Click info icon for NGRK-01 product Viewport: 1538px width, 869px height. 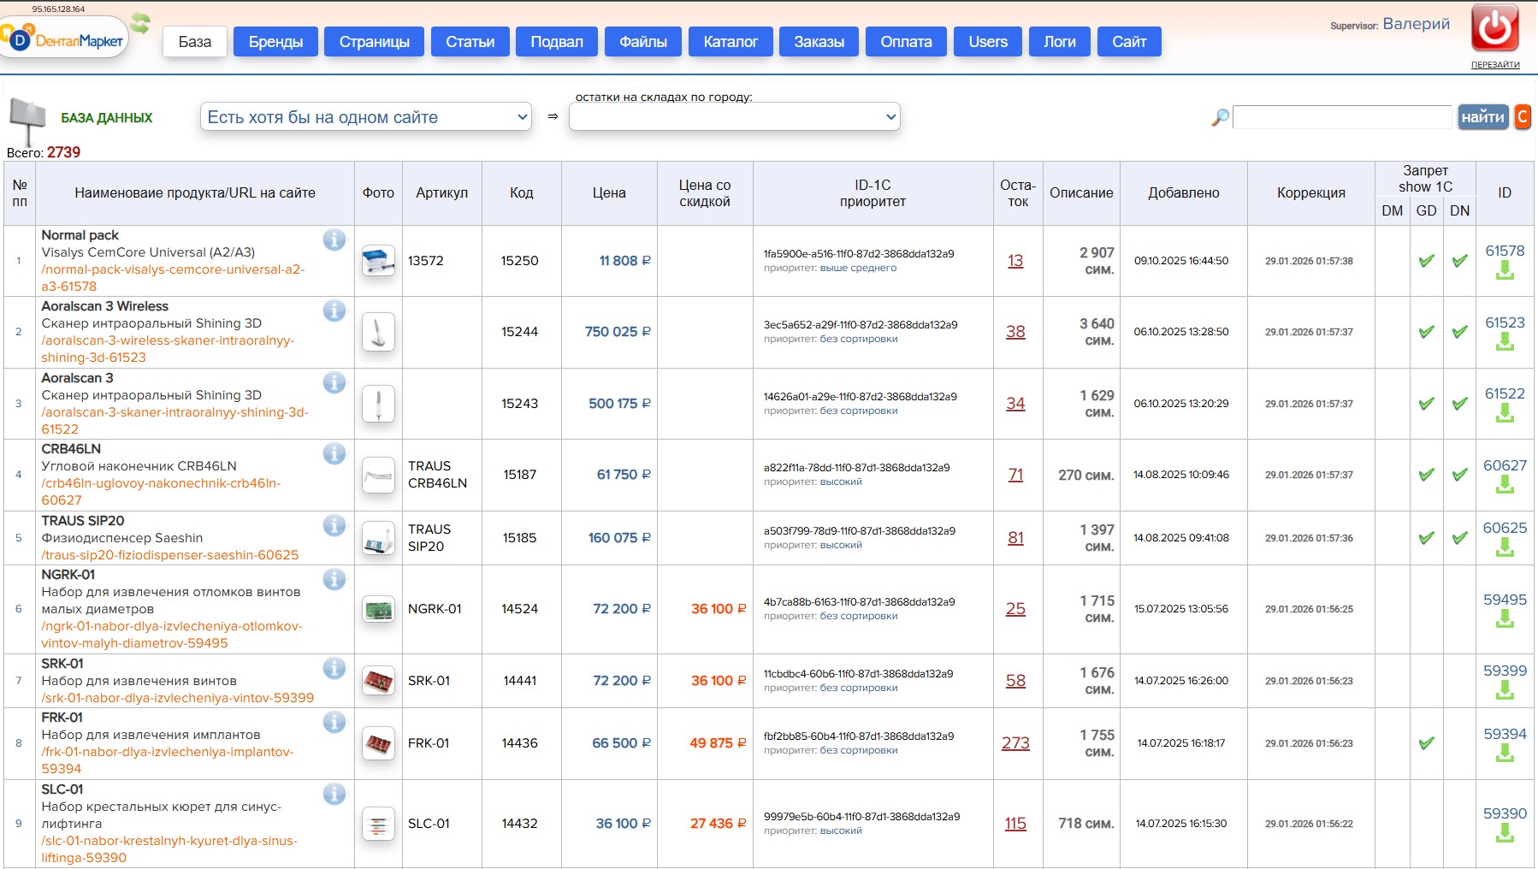pos(334,579)
